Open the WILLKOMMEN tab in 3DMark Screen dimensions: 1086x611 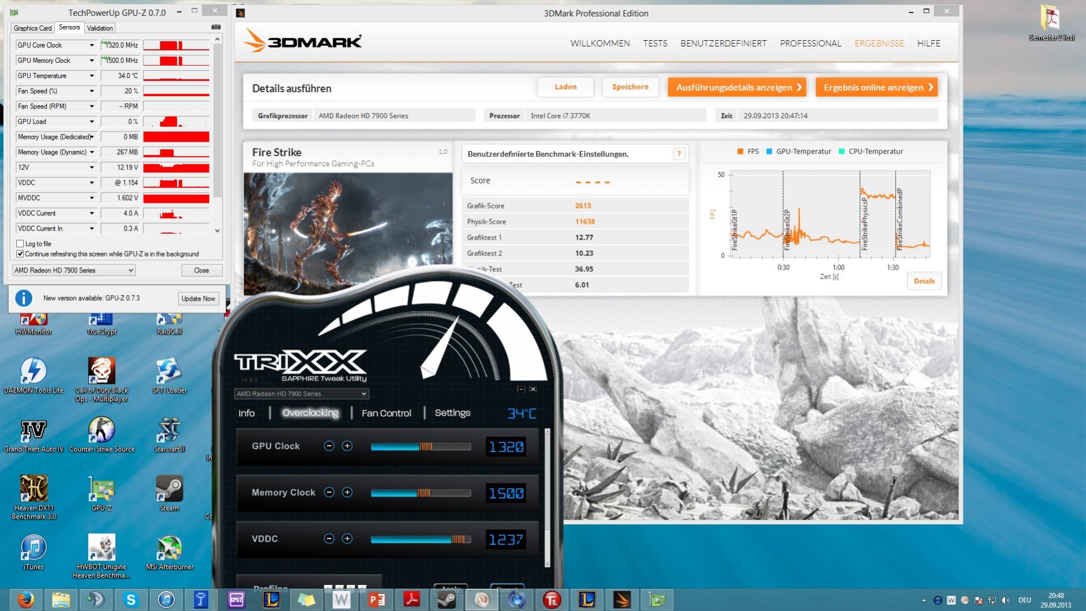click(x=600, y=43)
